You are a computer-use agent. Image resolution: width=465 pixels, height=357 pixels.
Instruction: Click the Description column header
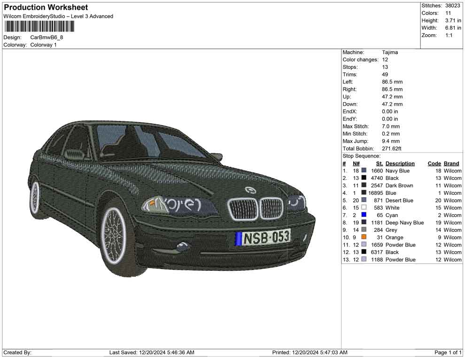400,163
